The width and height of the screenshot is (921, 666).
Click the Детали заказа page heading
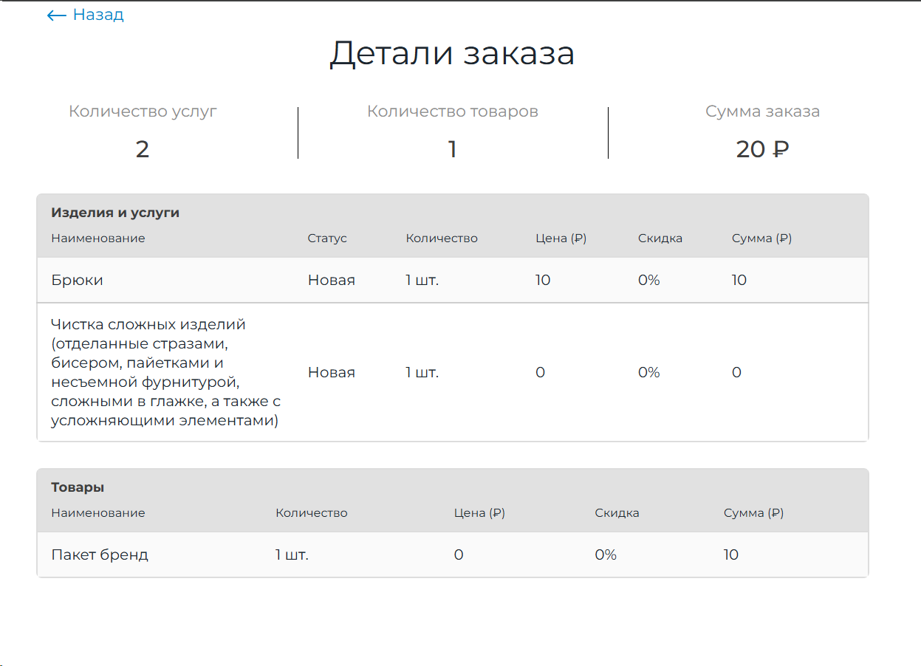[452, 54]
